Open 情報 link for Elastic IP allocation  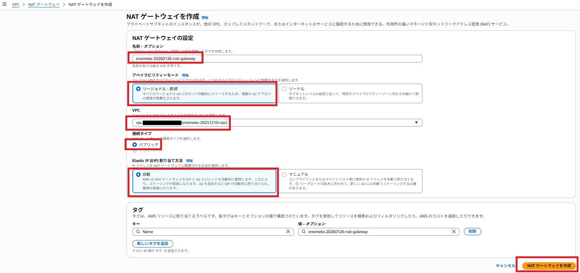[x=189, y=161]
